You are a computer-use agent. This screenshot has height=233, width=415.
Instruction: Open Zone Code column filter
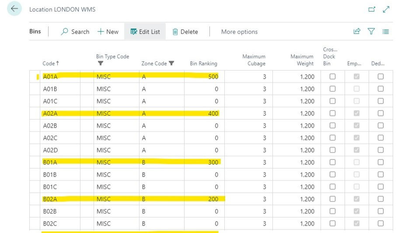click(x=171, y=63)
